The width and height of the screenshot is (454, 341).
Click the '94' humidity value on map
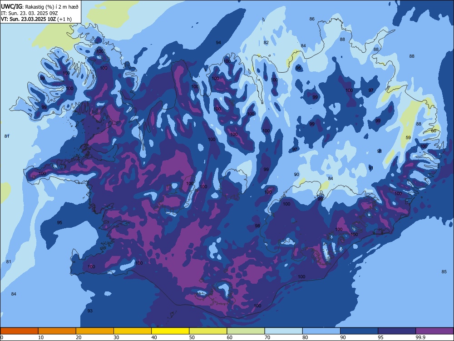pyautogui.click(x=218, y=43)
